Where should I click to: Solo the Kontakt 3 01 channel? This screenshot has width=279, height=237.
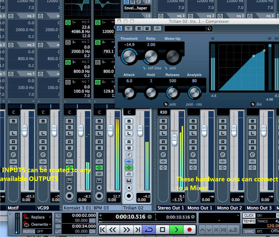[x=69, y=127]
